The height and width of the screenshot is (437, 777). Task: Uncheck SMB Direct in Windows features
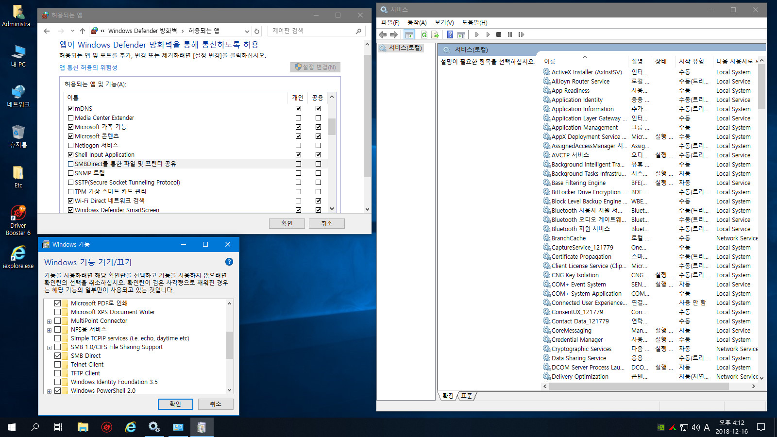58,356
